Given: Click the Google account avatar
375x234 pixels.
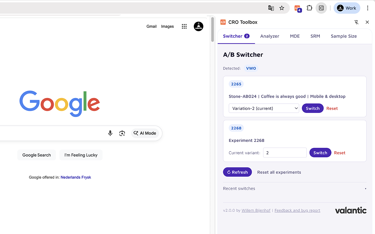Looking at the screenshot, I should click(198, 26).
